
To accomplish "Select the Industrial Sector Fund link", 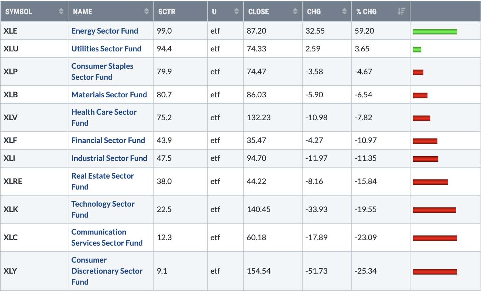I will [x=109, y=158].
